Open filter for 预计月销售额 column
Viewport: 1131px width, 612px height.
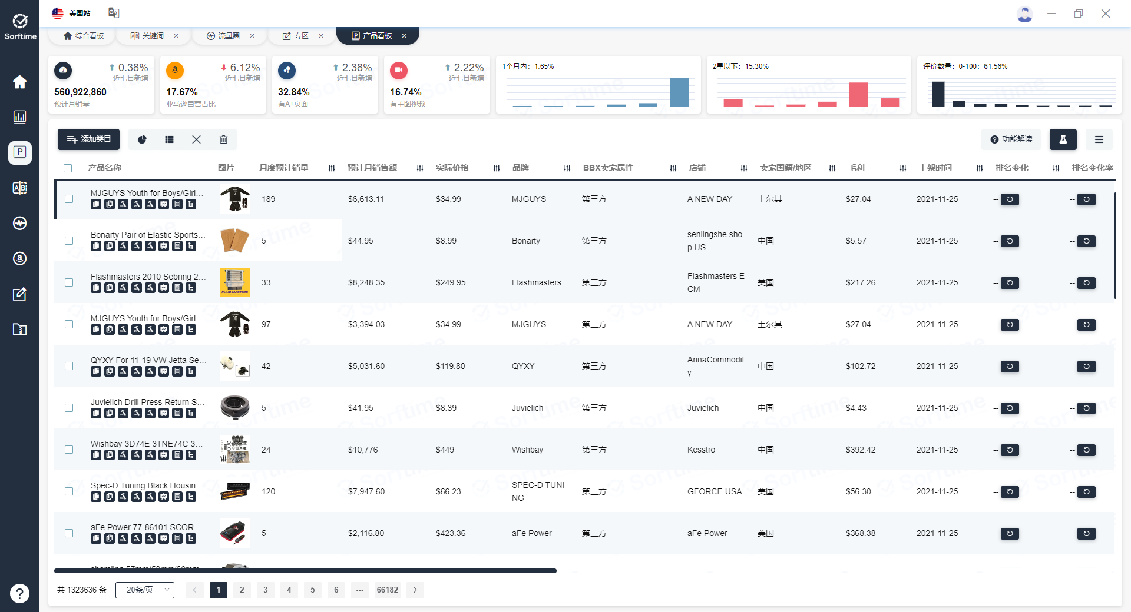(x=420, y=168)
